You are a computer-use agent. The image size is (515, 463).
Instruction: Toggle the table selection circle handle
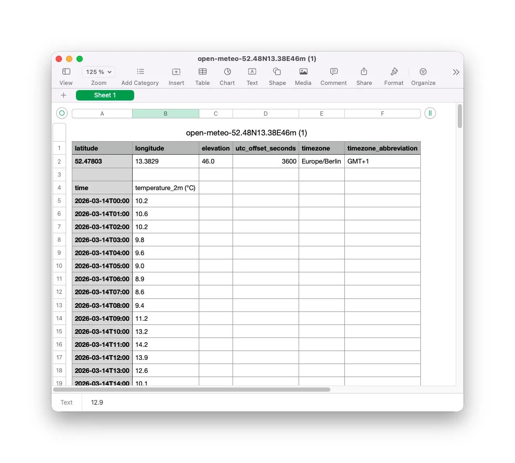coord(61,113)
